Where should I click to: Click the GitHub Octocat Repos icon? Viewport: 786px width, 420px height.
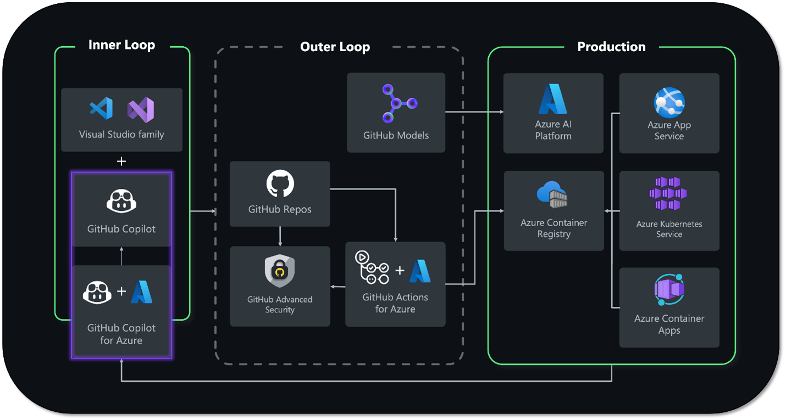click(x=280, y=183)
